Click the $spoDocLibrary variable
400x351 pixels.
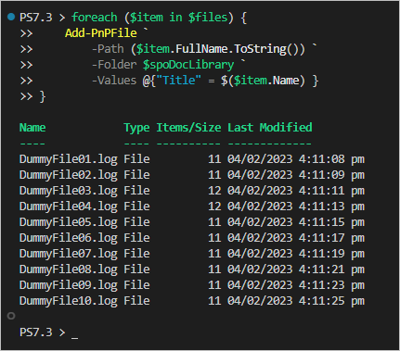point(188,65)
